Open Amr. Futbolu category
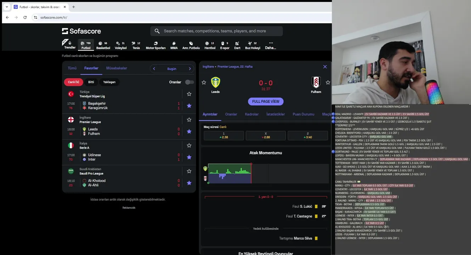The height and width of the screenshot is (255, 471). [191, 45]
